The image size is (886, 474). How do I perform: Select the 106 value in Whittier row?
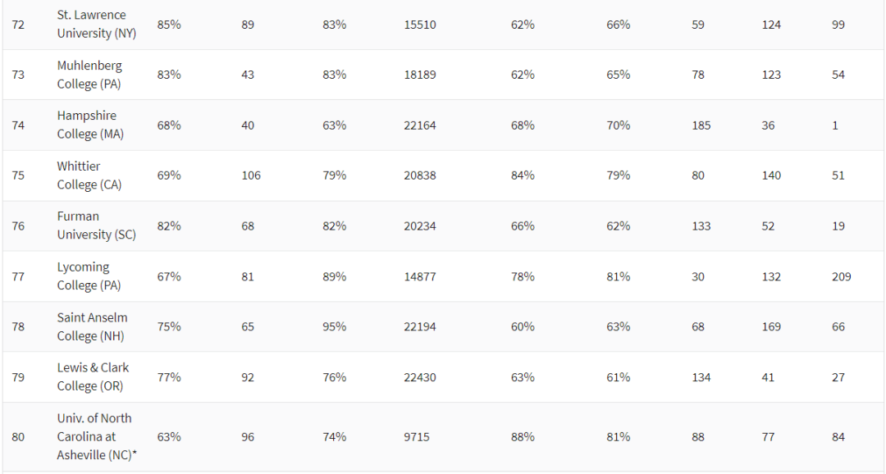(x=251, y=175)
